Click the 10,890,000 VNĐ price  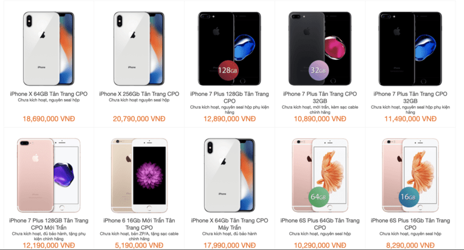[320, 118]
